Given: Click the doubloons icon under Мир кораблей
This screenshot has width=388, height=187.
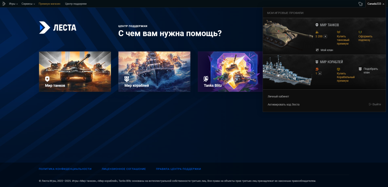Looking at the screenshot, I should click(317, 69).
